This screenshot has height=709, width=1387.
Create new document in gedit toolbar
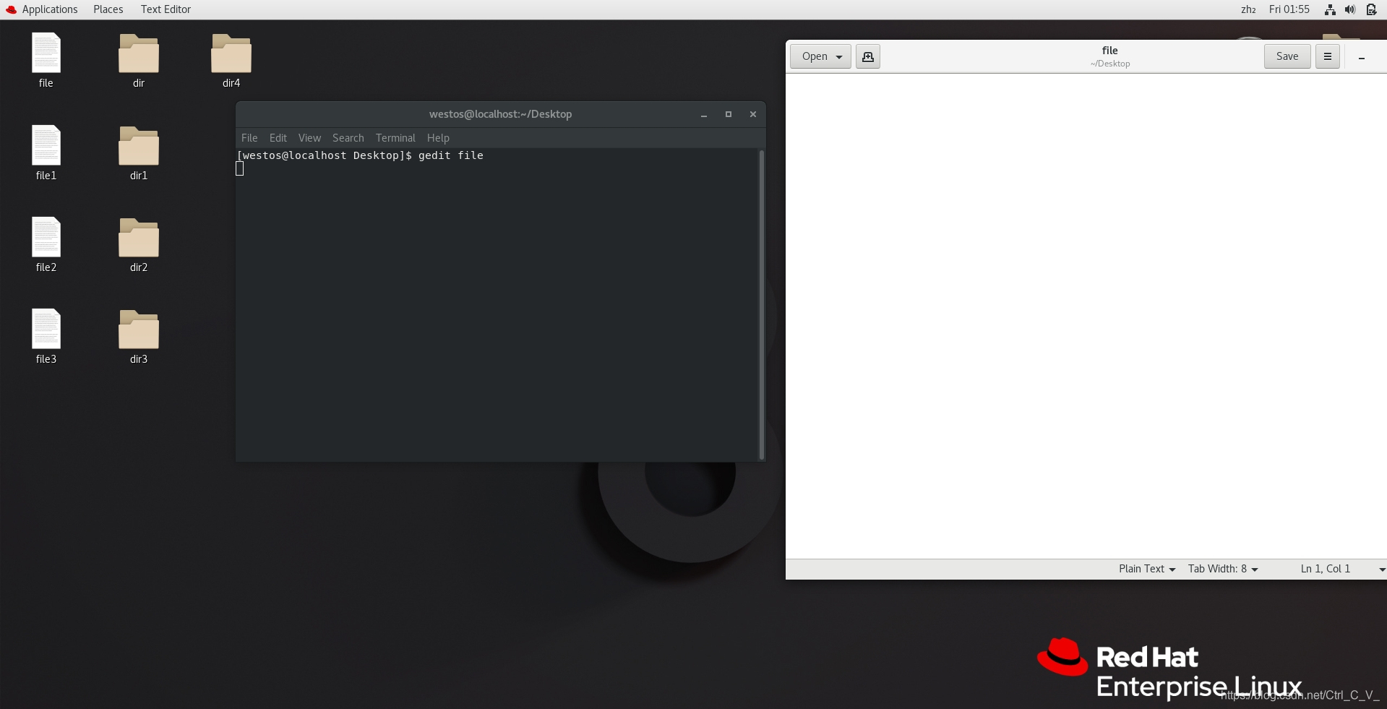pyautogui.click(x=868, y=56)
